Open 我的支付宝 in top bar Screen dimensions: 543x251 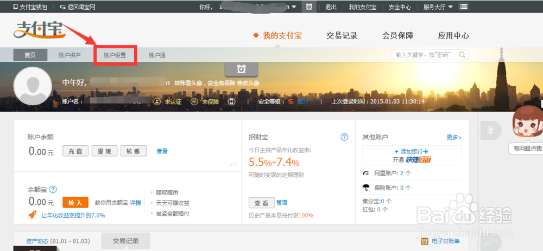363,7
